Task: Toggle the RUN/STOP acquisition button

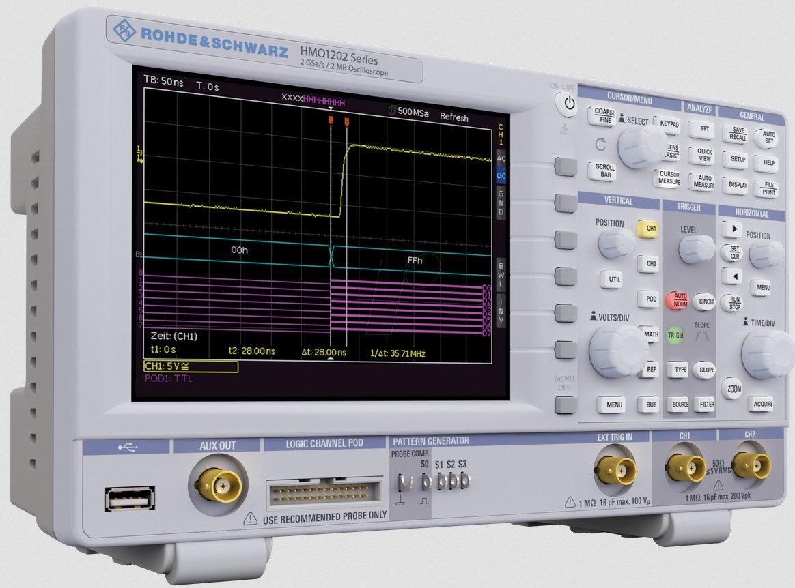Action: 735,303
